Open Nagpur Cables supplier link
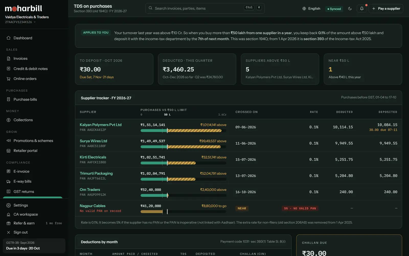The width and height of the screenshot is (409, 256). click(93, 206)
